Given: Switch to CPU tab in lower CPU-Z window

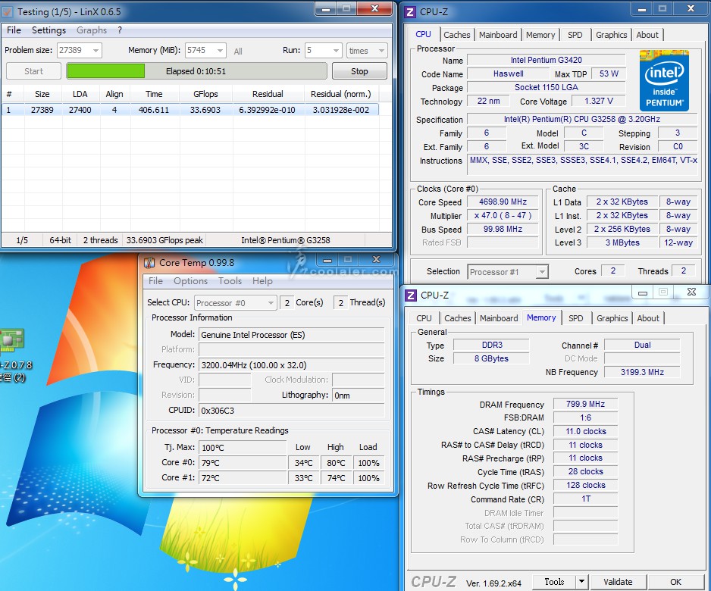Looking at the screenshot, I should 424,318.
